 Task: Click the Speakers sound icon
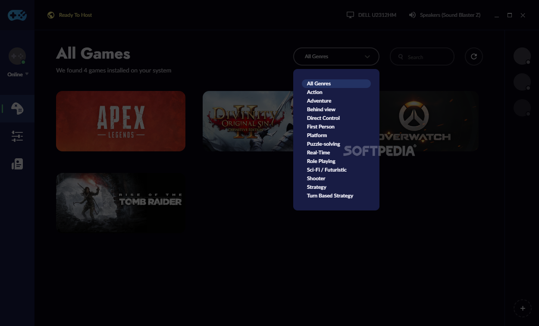tap(412, 15)
